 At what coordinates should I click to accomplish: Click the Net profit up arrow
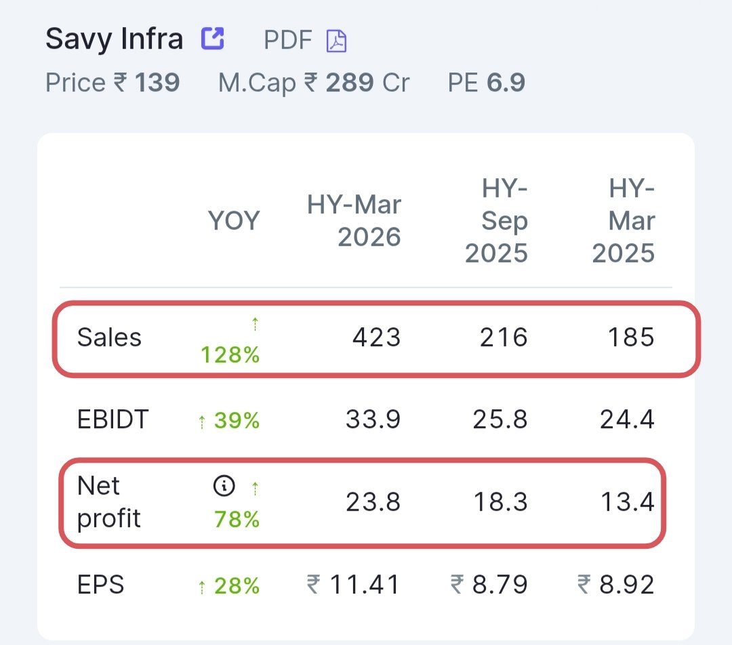pos(255,488)
